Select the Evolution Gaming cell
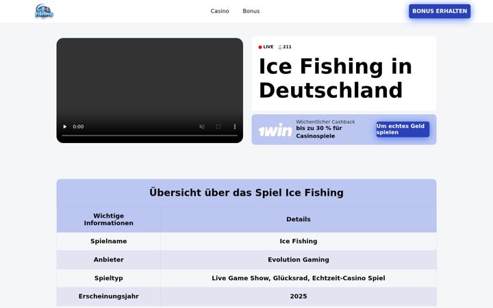Viewport: 493px width, 308px height. pyautogui.click(x=299, y=259)
